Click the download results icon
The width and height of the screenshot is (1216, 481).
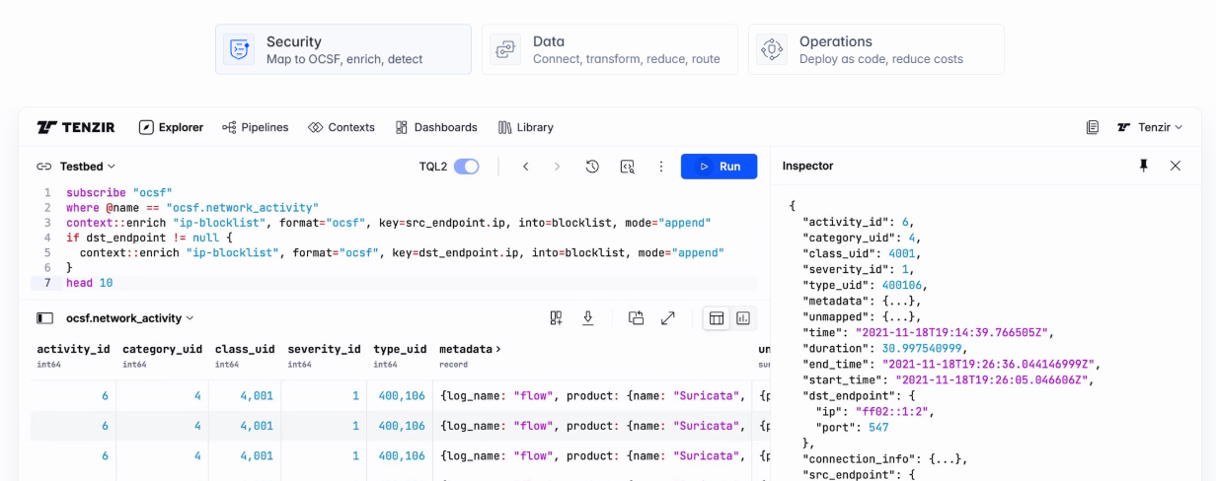coord(588,318)
